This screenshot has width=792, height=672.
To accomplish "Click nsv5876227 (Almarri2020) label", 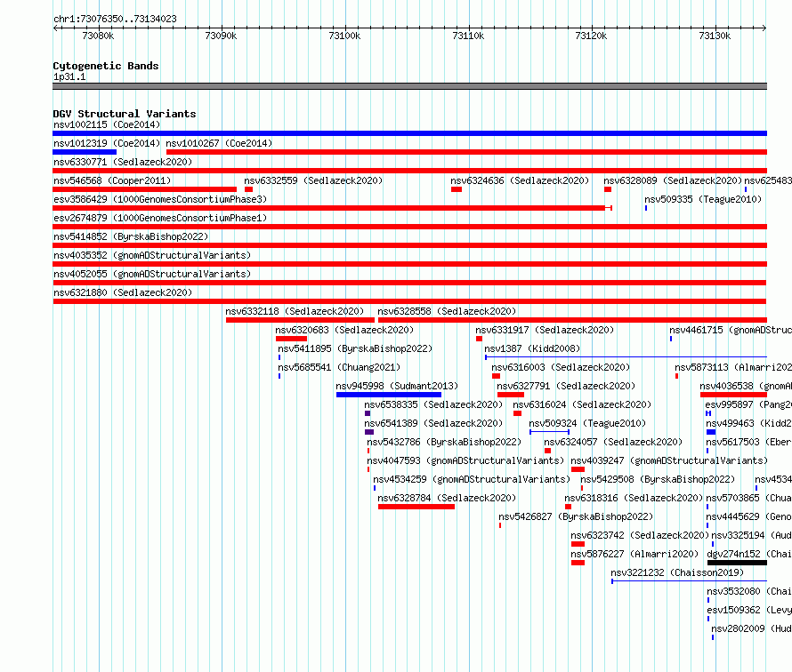I will [x=634, y=554].
